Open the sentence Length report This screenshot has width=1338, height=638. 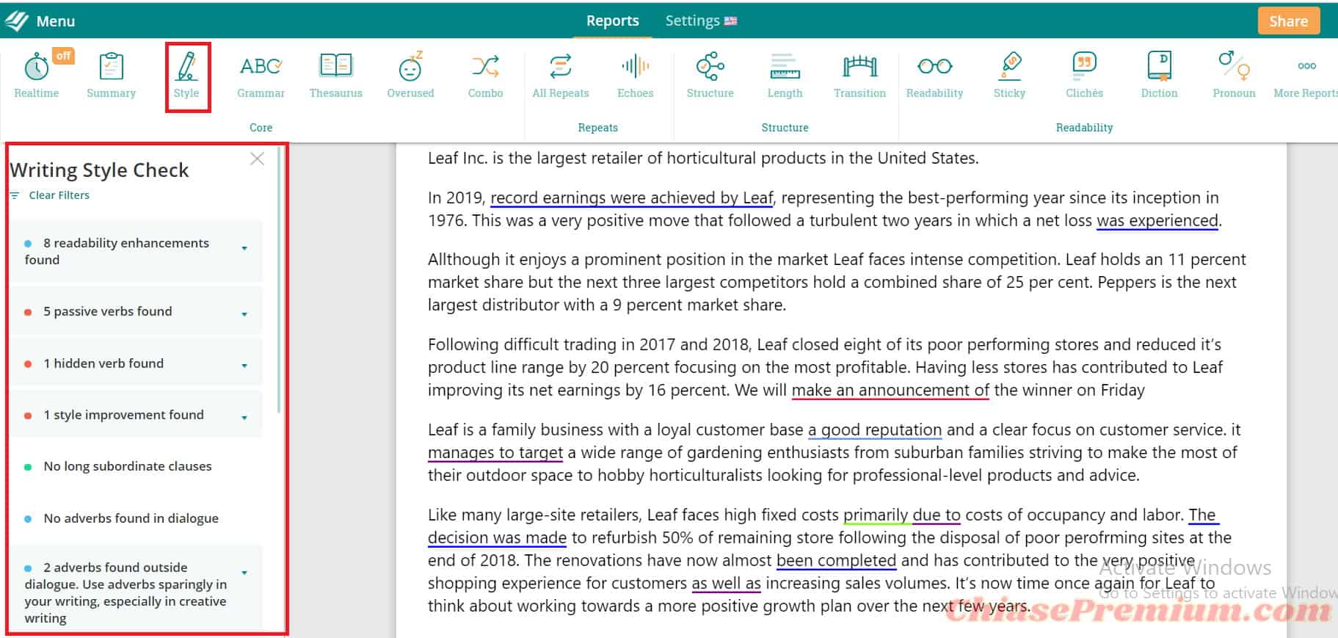[x=785, y=75]
